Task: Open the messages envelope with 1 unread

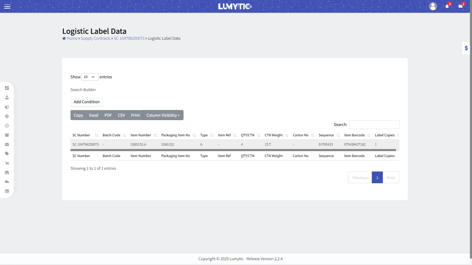Action: click(461, 6)
